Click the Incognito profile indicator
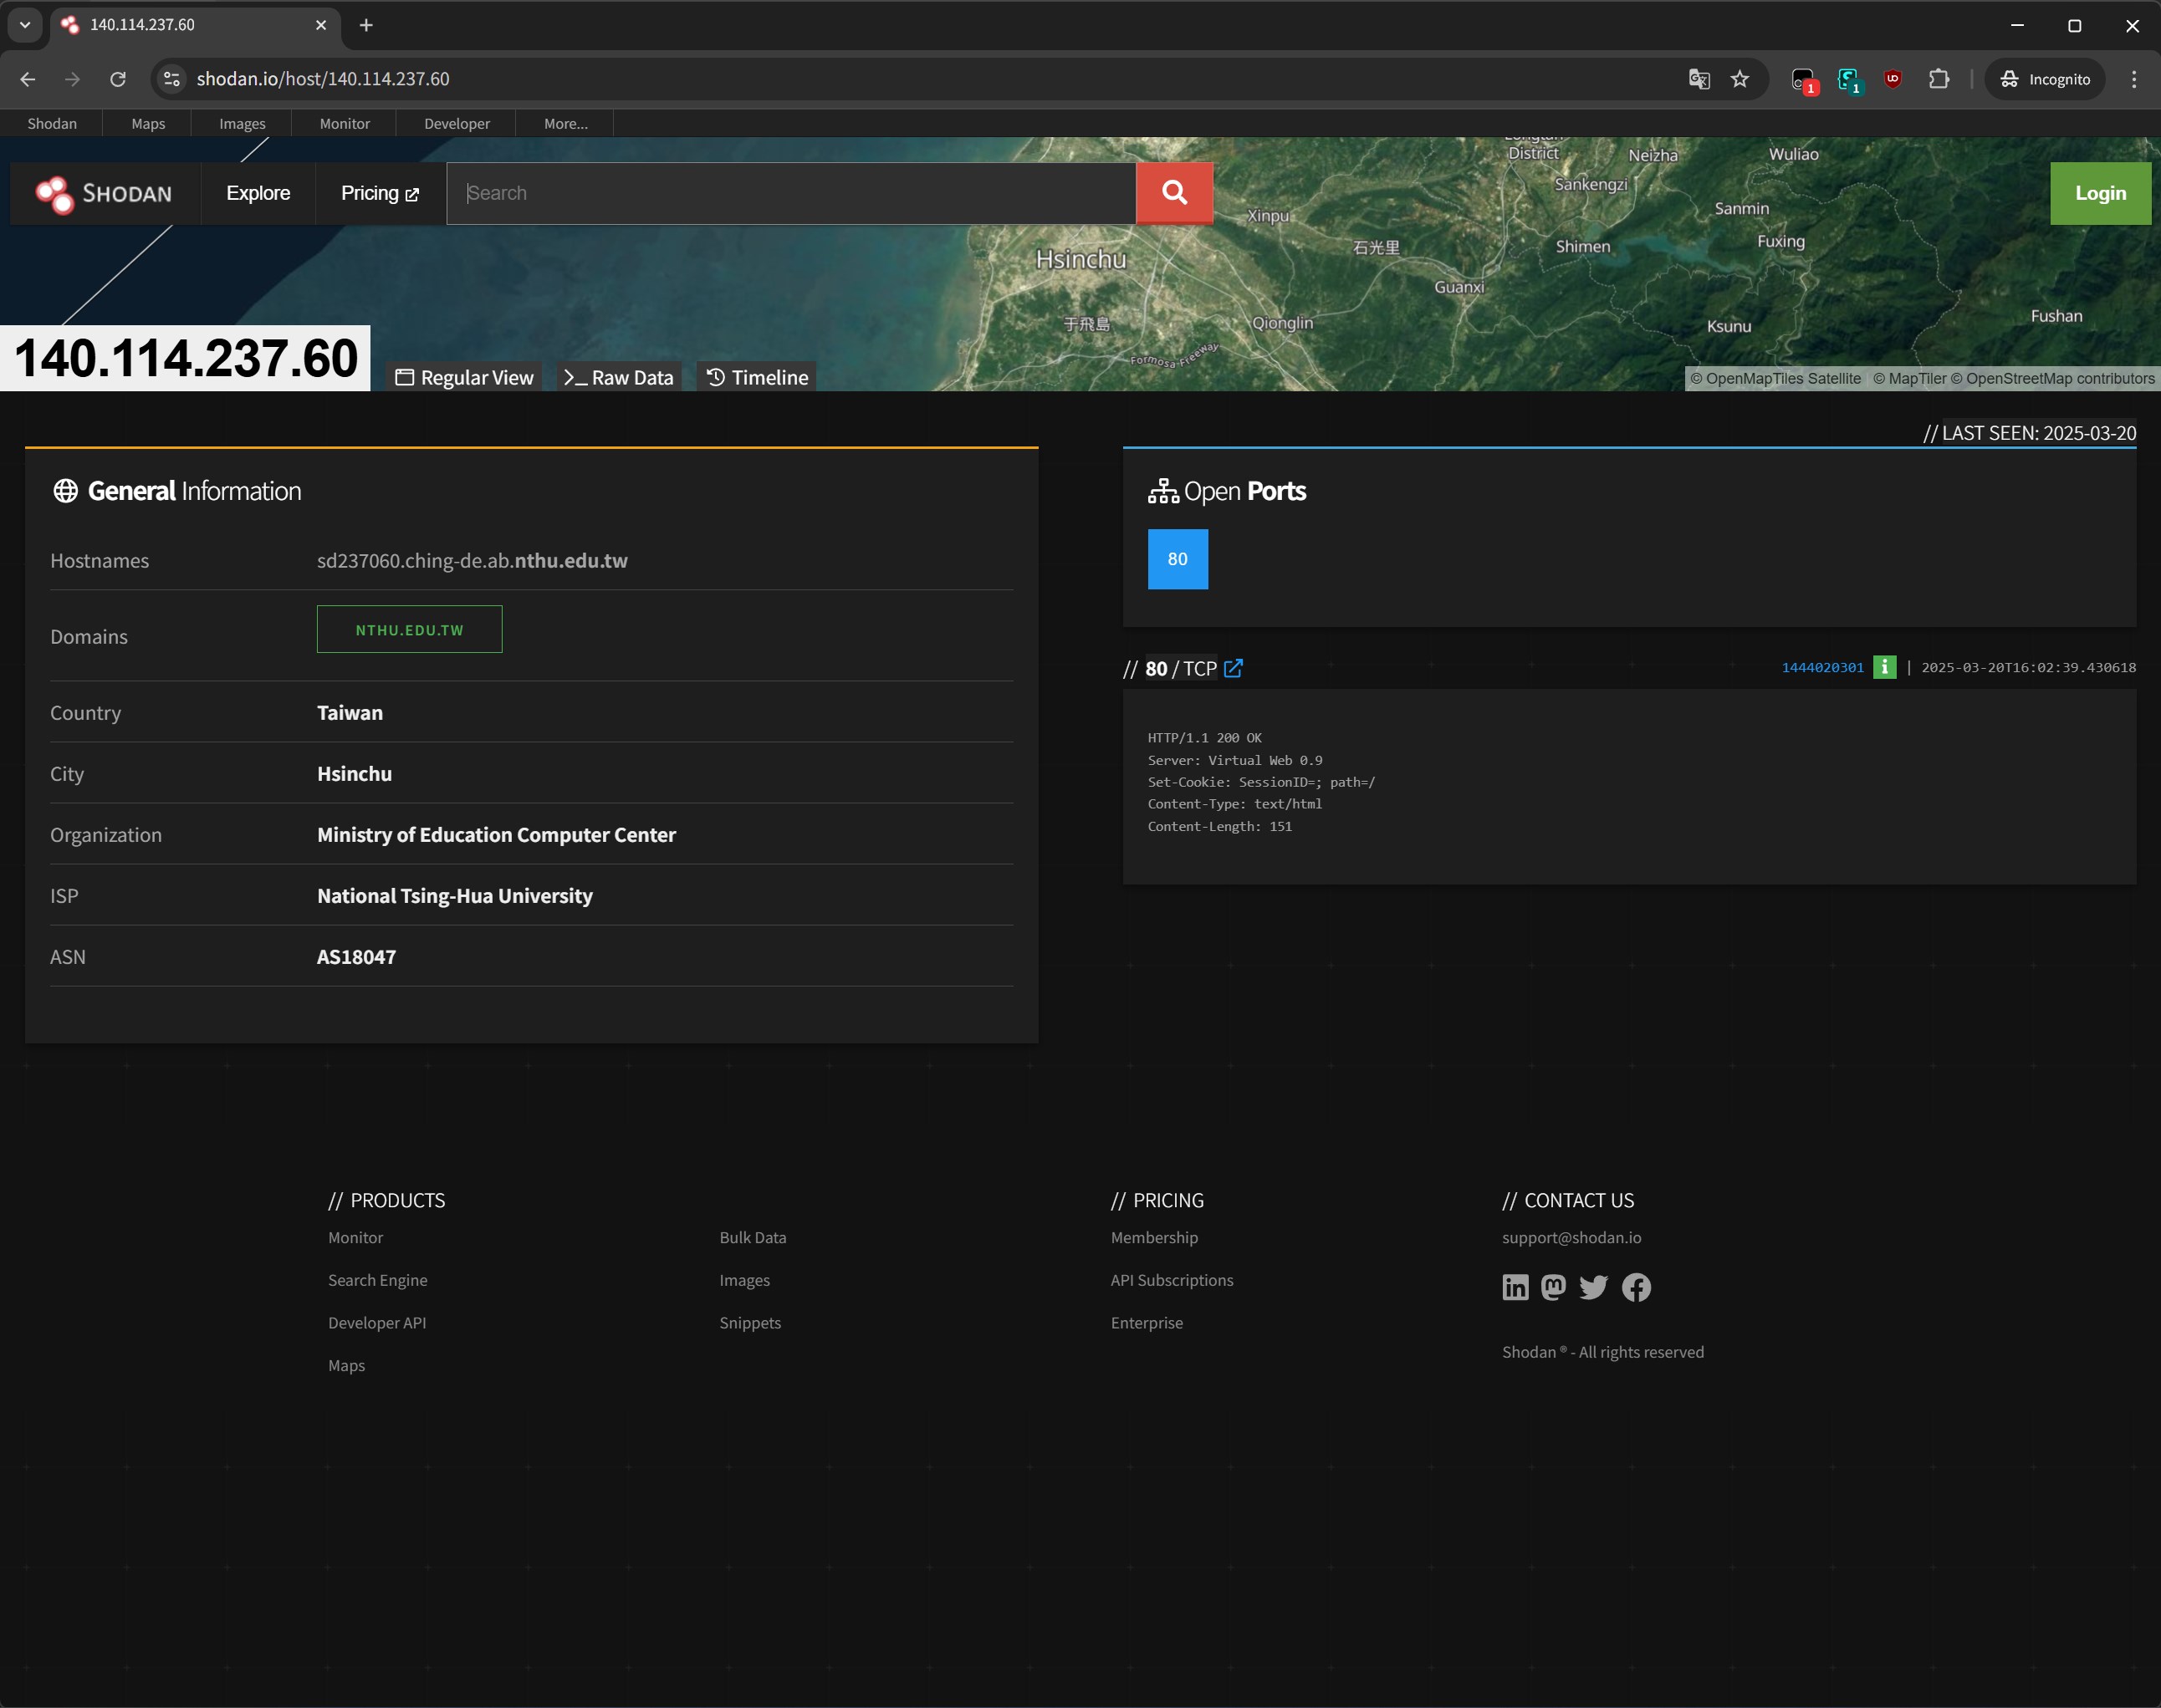The image size is (2161, 1708). [x=2045, y=79]
